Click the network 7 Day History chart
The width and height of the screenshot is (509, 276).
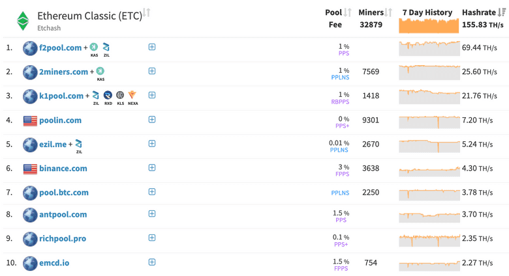pyautogui.click(x=429, y=25)
